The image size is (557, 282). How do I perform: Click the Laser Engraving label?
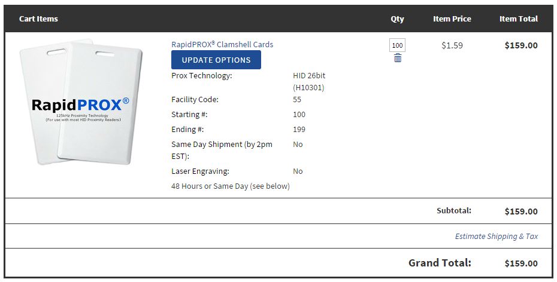pyautogui.click(x=200, y=171)
